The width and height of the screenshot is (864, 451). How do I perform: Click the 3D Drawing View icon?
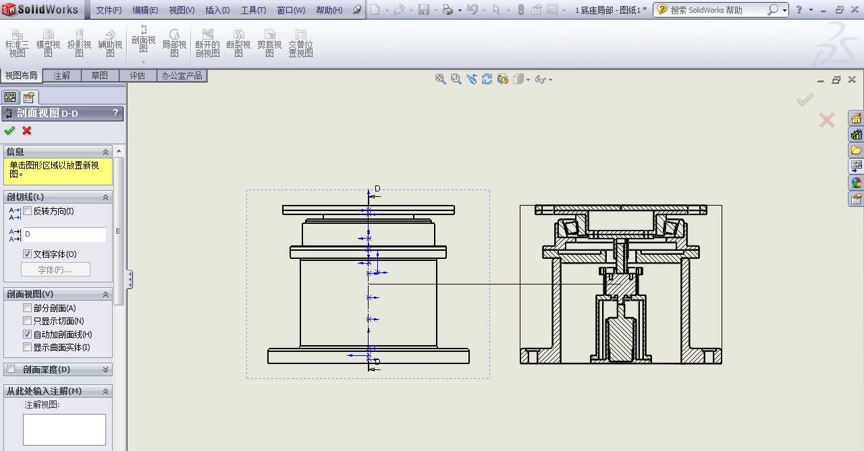click(502, 79)
